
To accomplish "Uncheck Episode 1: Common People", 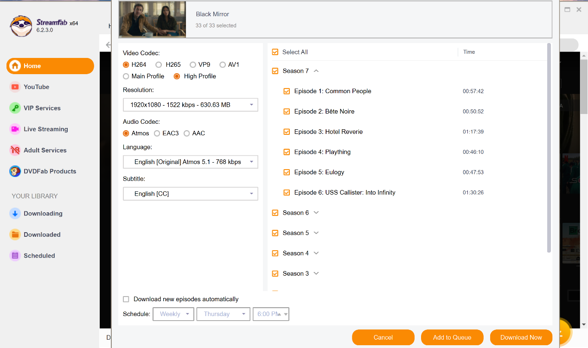I will 287,91.
